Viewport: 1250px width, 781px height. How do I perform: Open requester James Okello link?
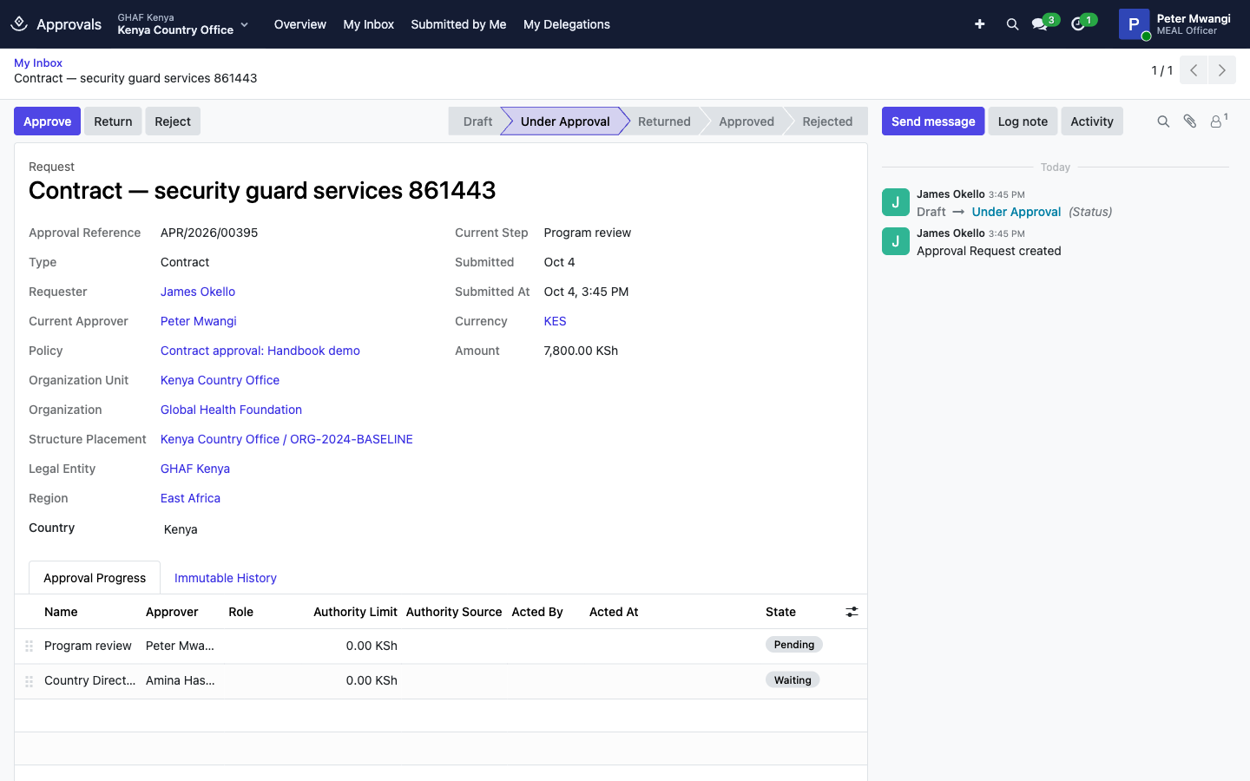tap(198, 292)
